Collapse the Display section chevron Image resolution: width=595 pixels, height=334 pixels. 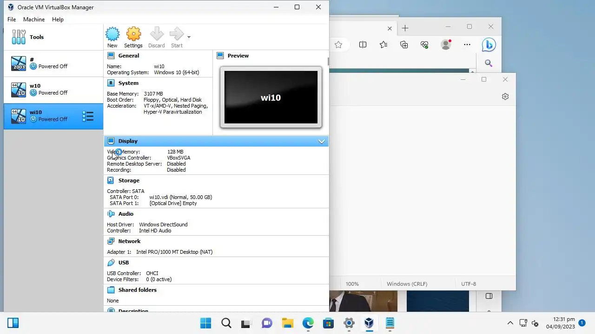321,141
